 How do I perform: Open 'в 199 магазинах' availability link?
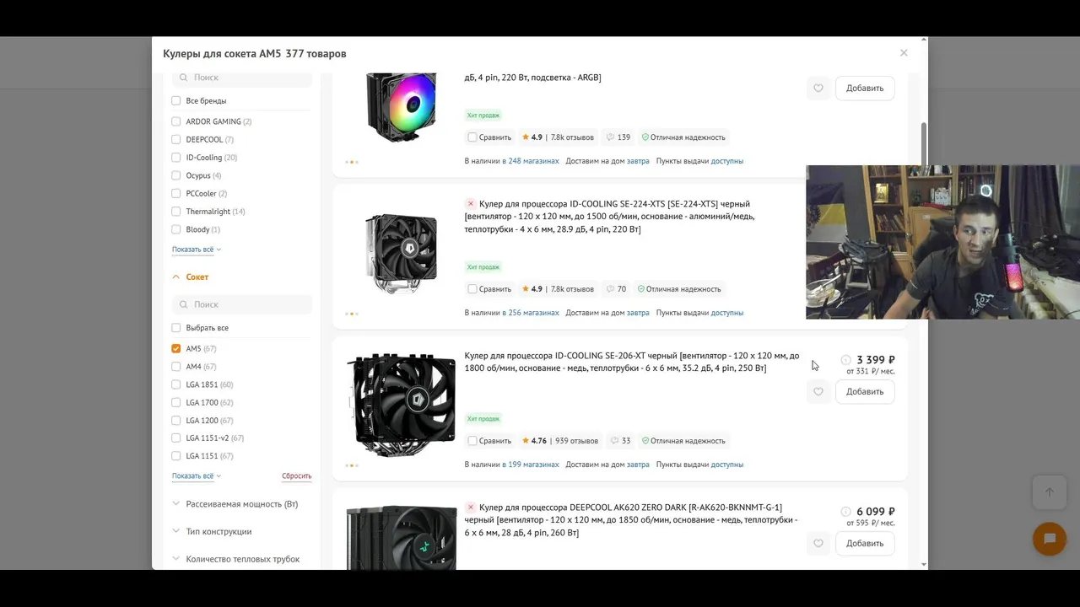531,464
